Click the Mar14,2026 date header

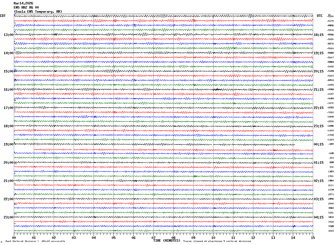point(23,3)
